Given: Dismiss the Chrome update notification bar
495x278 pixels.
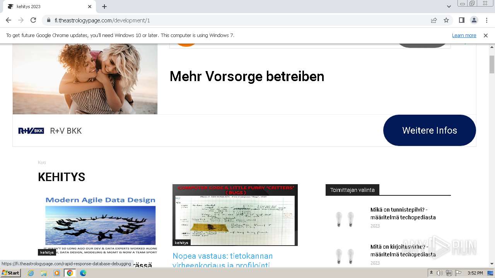Looking at the screenshot, I should click(486, 35).
